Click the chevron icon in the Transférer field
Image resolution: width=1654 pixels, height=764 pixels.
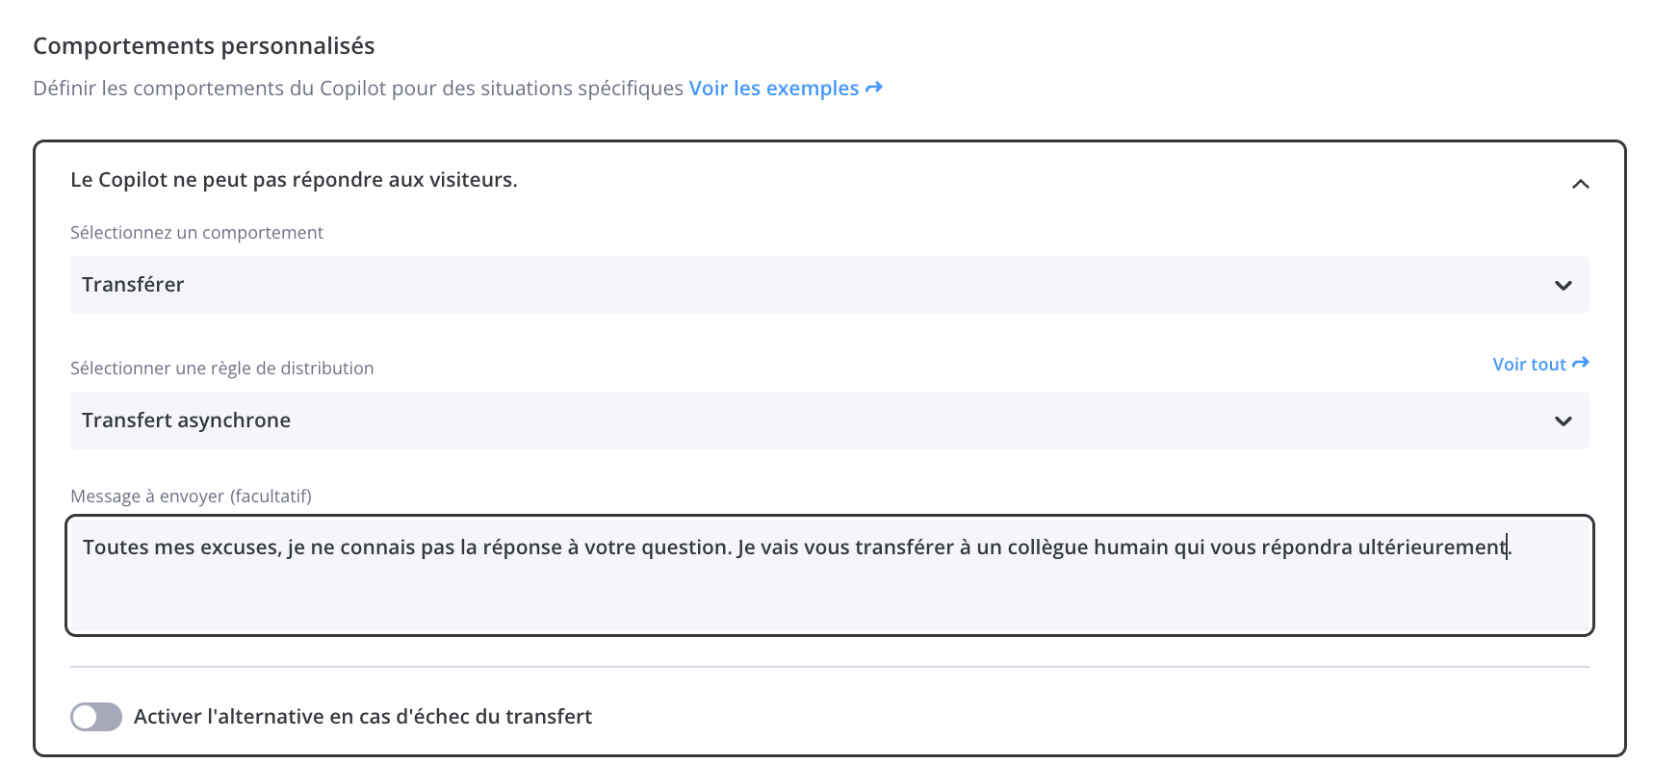tap(1564, 286)
